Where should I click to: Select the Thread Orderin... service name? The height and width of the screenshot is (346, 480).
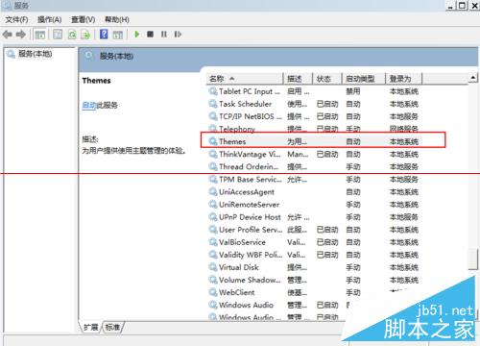249,166
